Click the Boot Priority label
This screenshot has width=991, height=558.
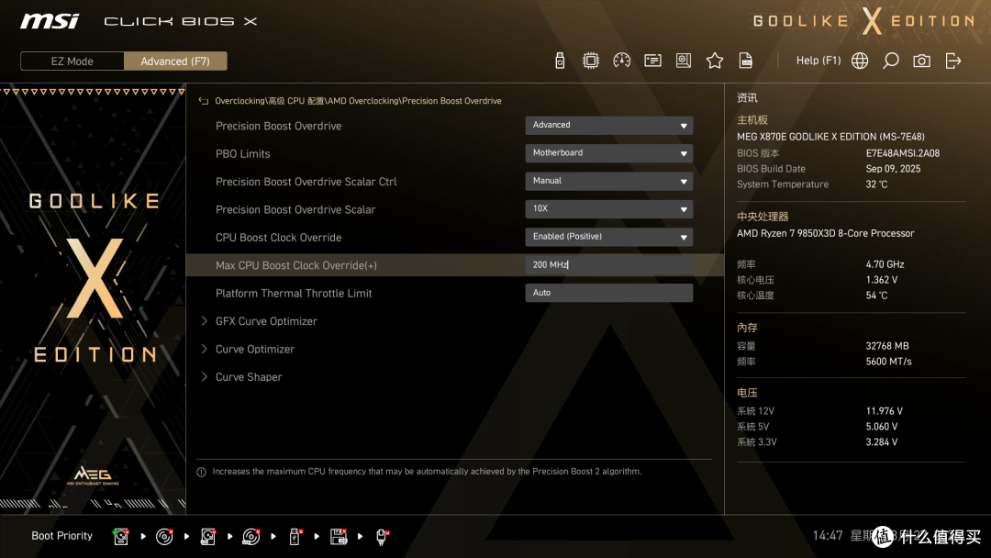pos(62,536)
